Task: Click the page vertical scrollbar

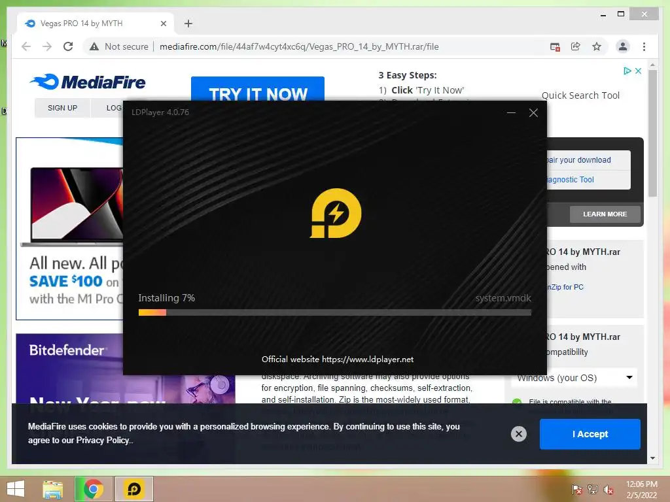Action: (652, 133)
